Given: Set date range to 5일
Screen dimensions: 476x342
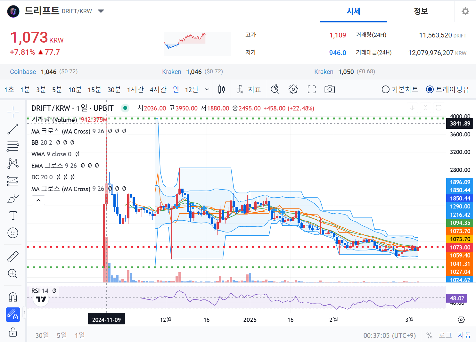Looking at the screenshot, I should (62, 335).
